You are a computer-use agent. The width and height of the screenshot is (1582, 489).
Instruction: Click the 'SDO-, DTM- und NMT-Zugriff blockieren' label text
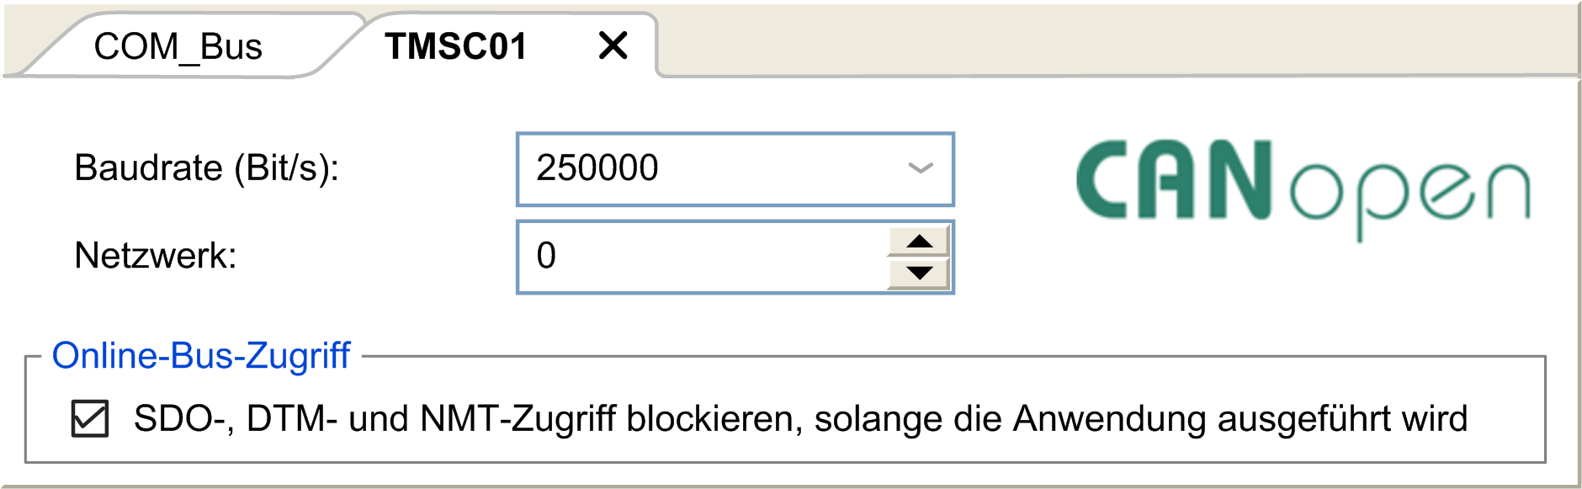coord(468,419)
